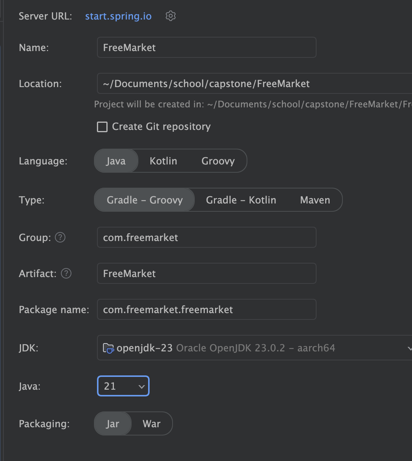Select Groovy as the language
The height and width of the screenshot is (461, 412).
(218, 161)
